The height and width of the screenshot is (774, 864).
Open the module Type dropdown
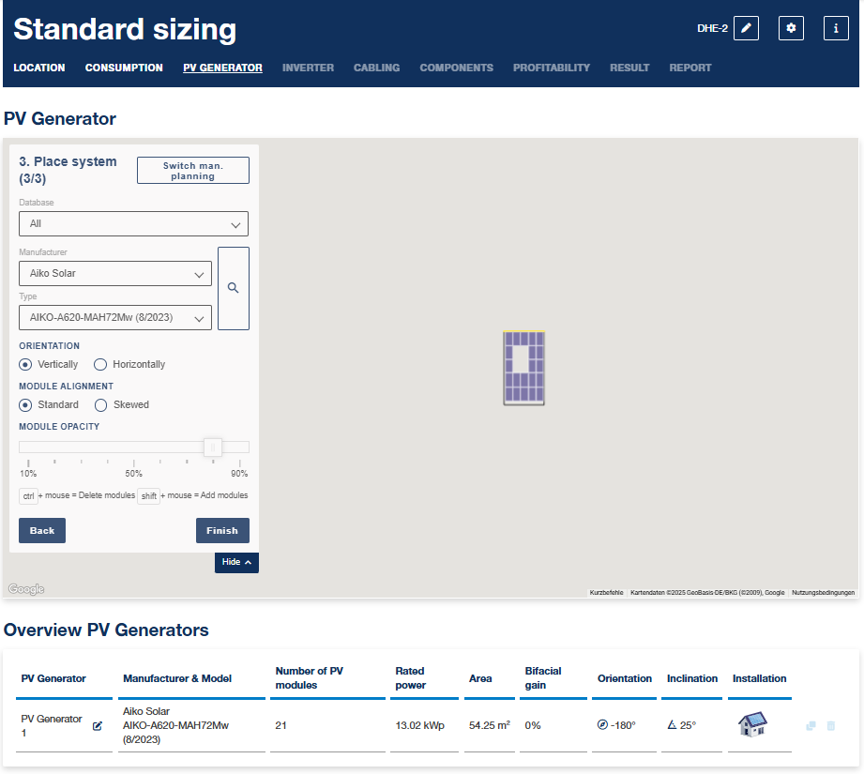click(x=115, y=318)
